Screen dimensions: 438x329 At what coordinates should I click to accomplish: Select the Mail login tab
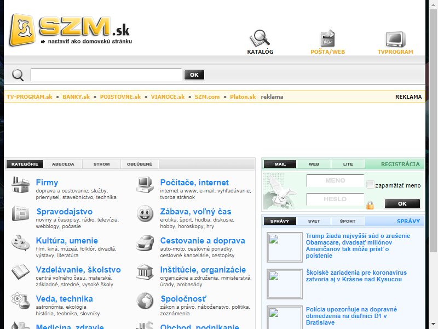point(280,164)
